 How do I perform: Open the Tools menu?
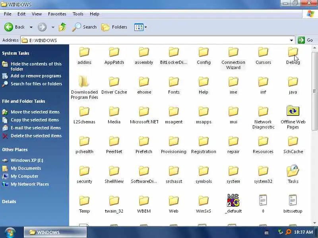[78, 14]
